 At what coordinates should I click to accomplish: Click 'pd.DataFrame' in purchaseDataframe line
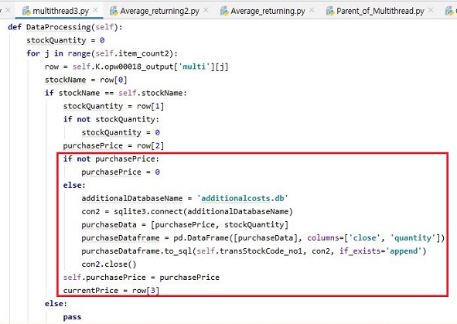pyautogui.click(x=201, y=237)
